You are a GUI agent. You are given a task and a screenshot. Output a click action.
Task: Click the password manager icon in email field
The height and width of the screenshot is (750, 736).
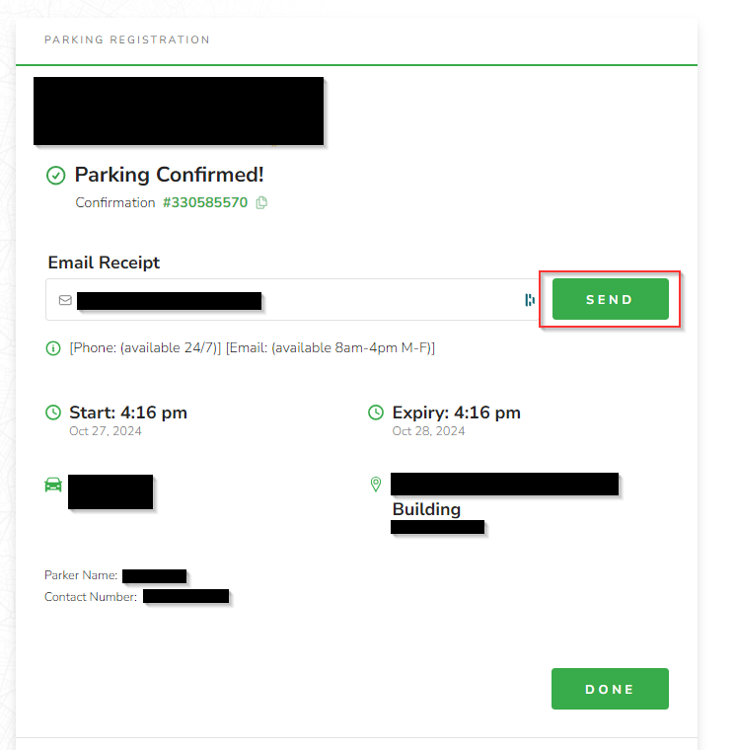click(x=530, y=300)
